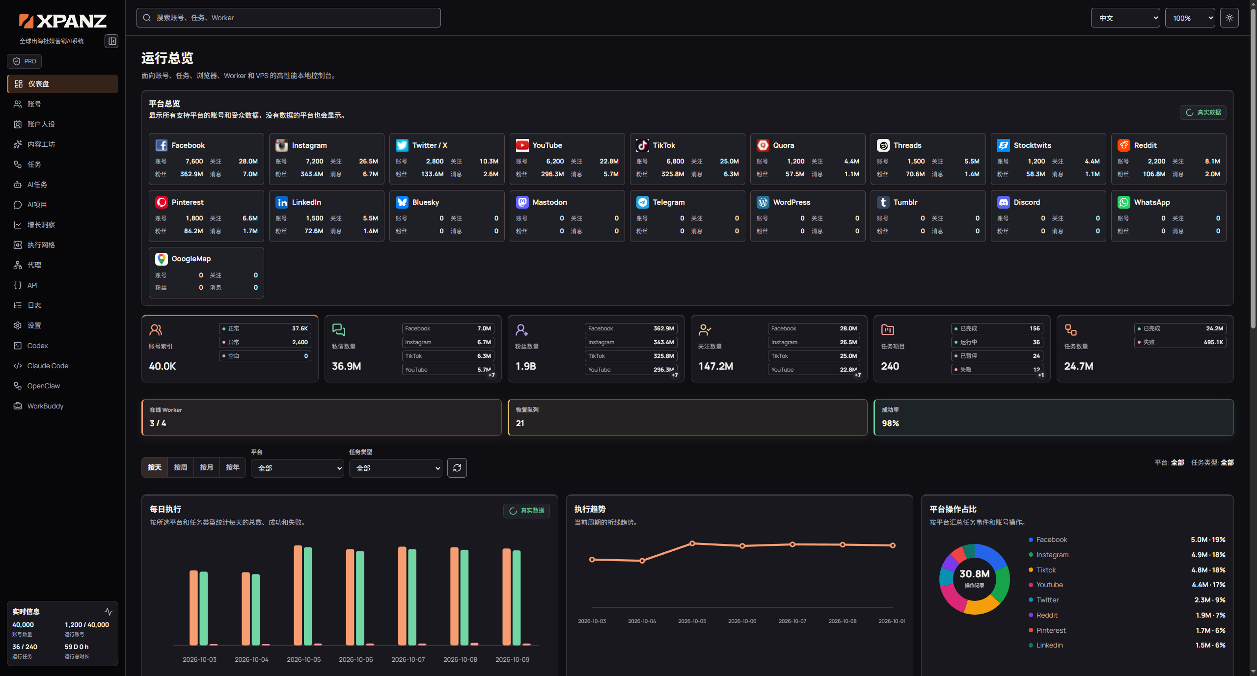Open the 中文 language dropdown
Viewport: 1257px width, 676px height.
coord(1125,18)
